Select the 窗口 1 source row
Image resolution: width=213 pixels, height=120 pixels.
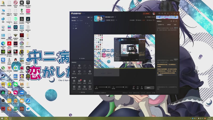pyautogui.click(x=82, y=26)
